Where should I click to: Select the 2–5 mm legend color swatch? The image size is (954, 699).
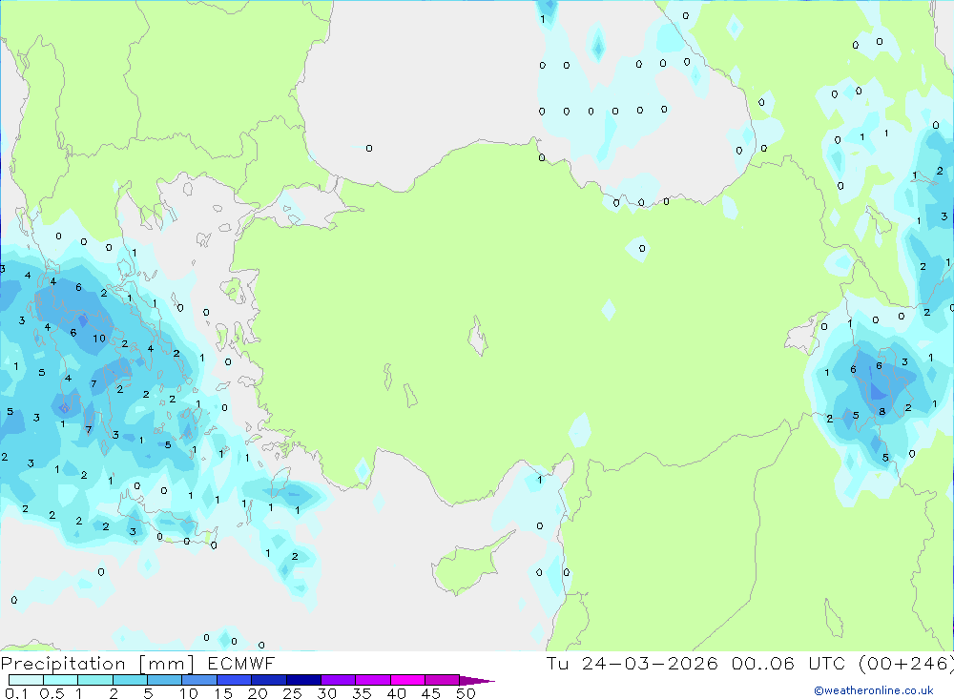tap(130, 680)
